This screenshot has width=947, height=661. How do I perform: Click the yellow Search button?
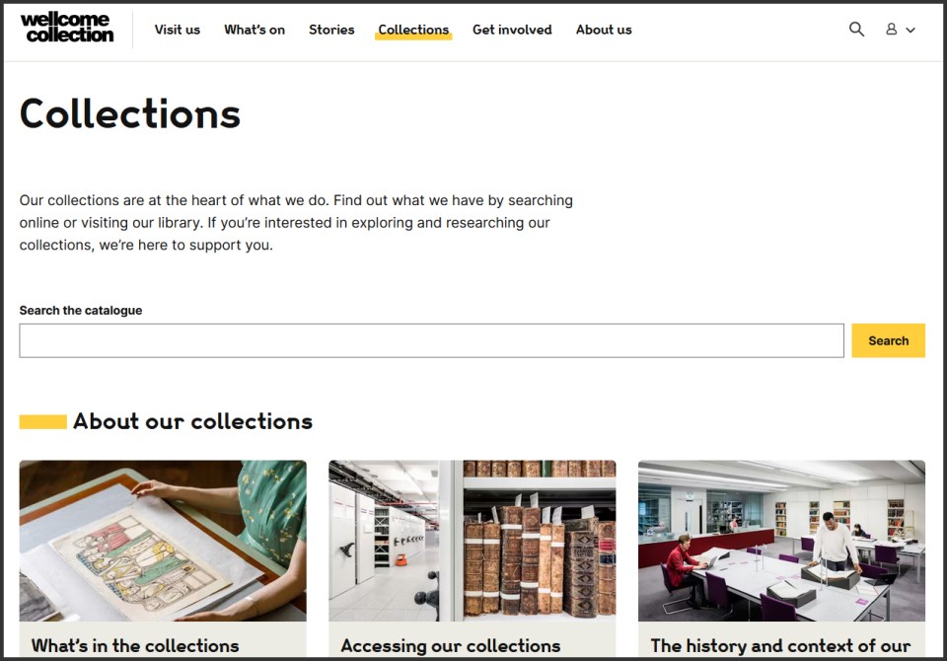point(888,340)
